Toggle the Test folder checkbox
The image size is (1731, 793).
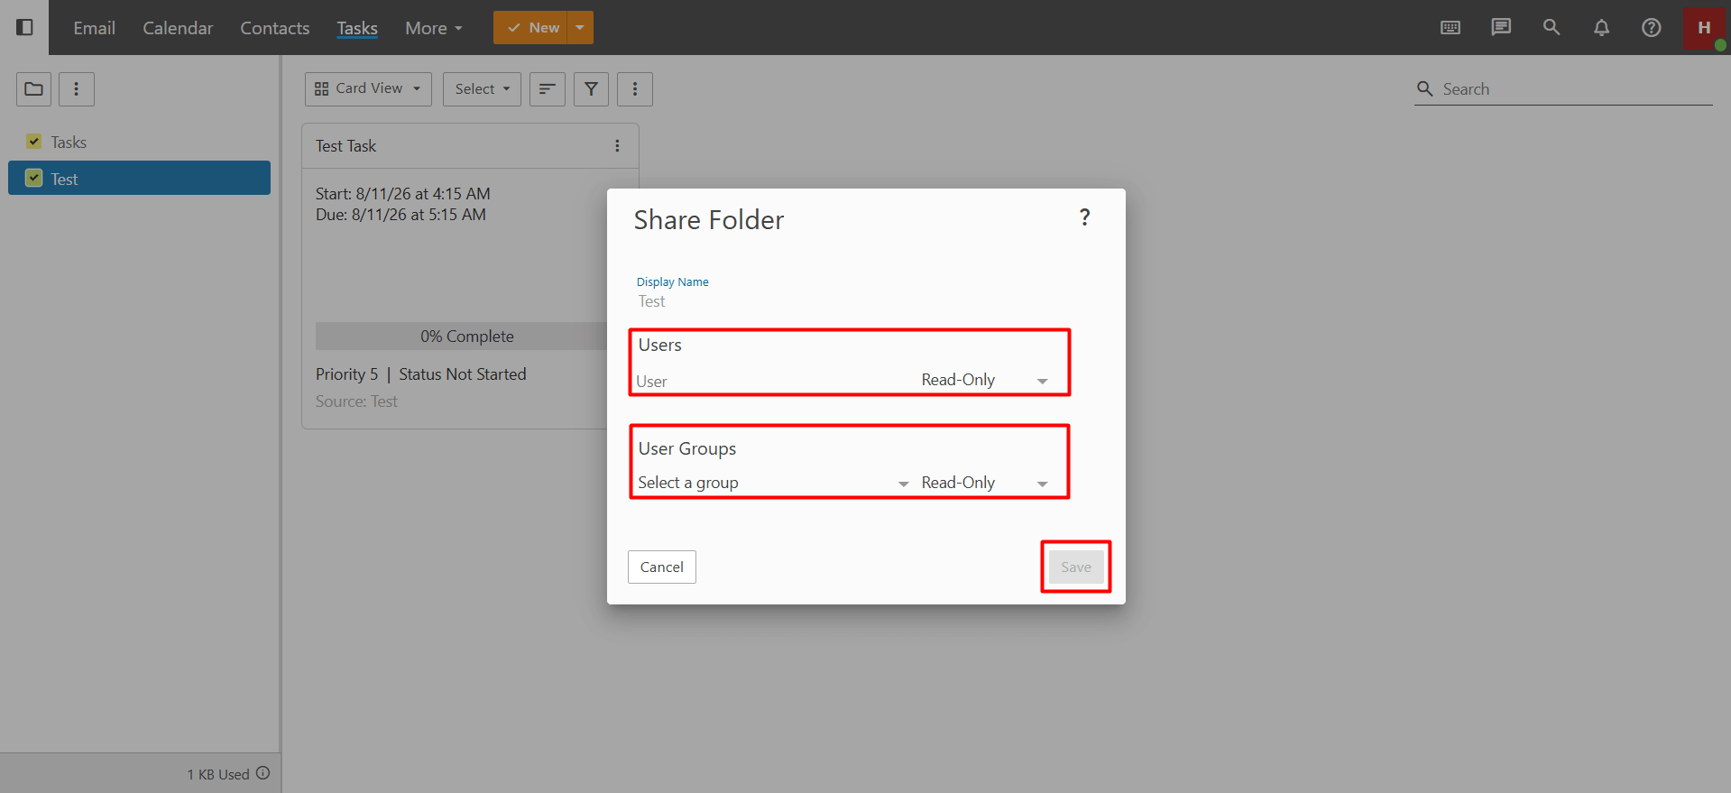coord(34,178)
